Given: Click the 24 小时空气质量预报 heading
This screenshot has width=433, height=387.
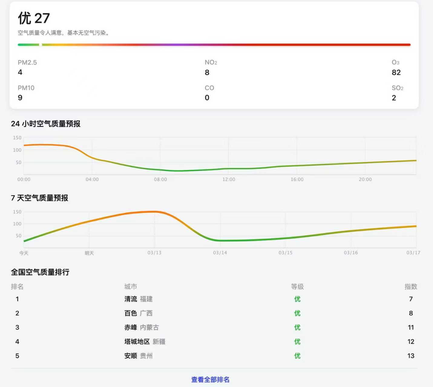Looking at the screenshot, I should 46,124.
